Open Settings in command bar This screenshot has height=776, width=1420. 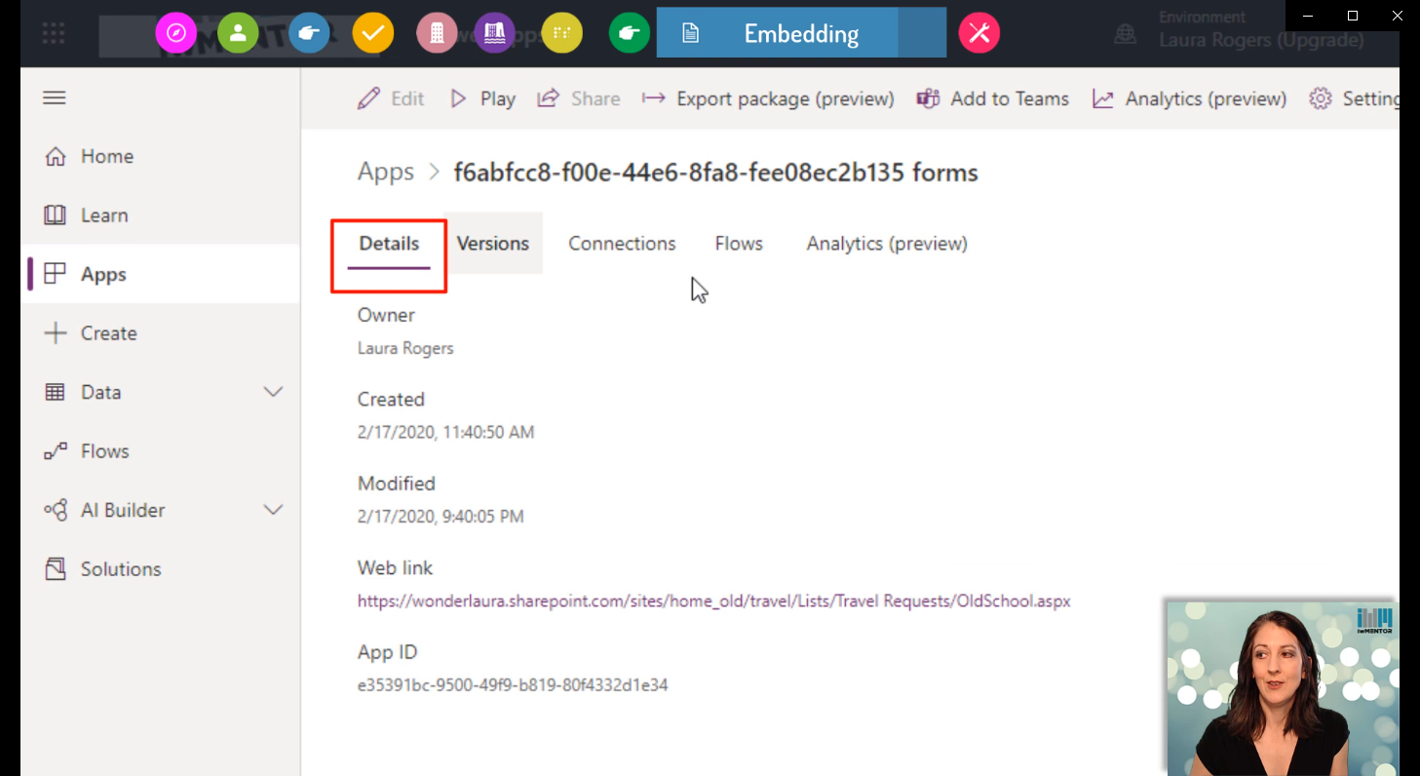[x=1354, y=98]
